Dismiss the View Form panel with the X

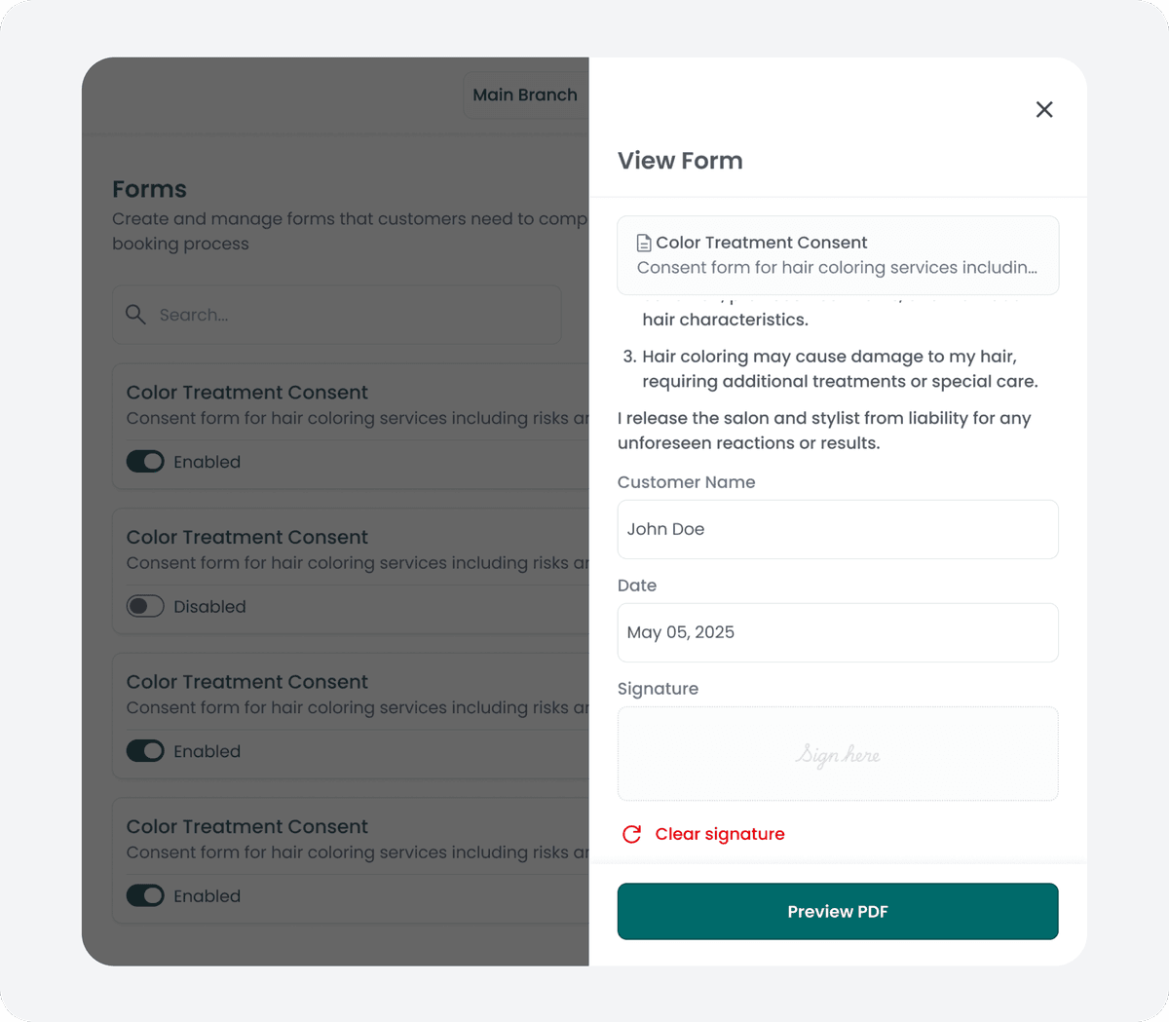(x=1044, y=109)
